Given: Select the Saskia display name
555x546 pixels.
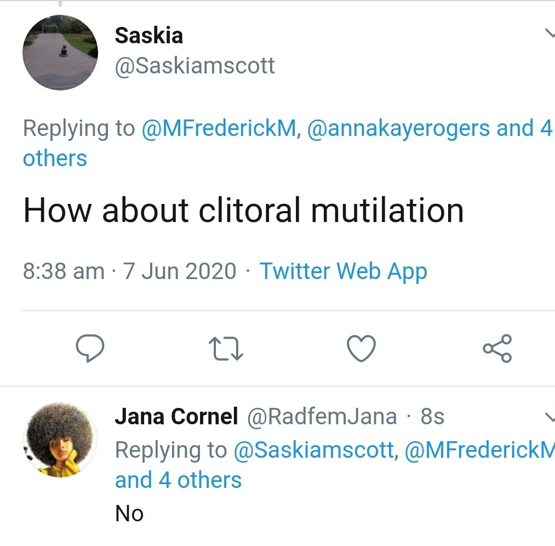Looking at the screenshot, I should pos(149,36).
